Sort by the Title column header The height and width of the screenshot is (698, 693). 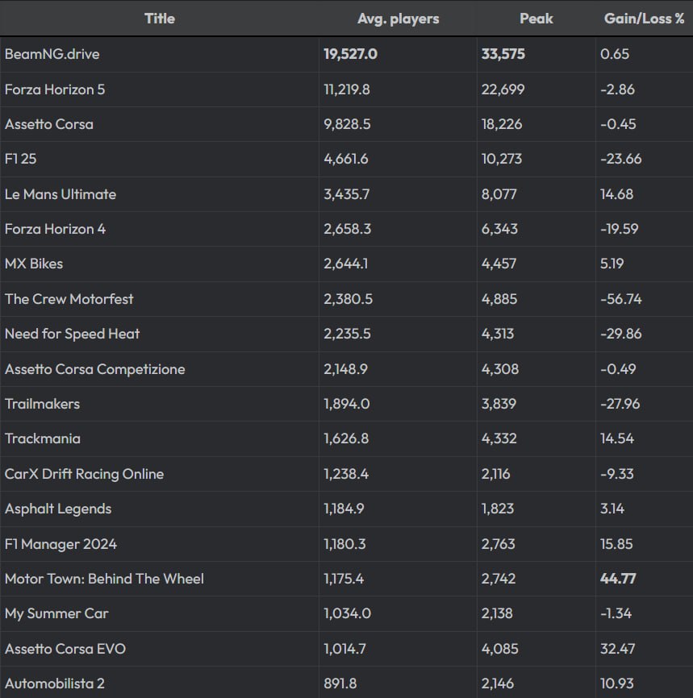pyautogui.click(x=160, y=19)
